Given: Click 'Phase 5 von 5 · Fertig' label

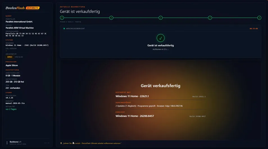Looking at the screenshot, I should [71, 22].
